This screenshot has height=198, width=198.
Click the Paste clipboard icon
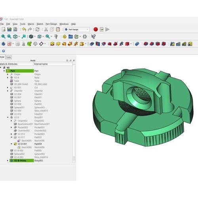click(x=58, y=29)
